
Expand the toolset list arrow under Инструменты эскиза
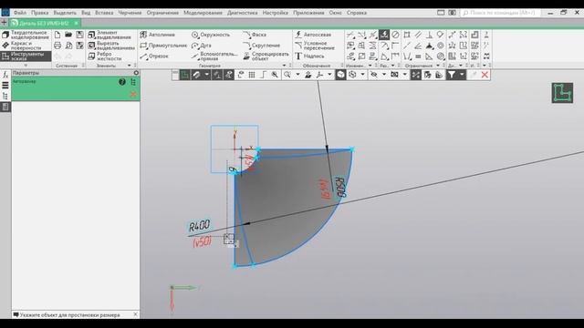click(26, 66)
